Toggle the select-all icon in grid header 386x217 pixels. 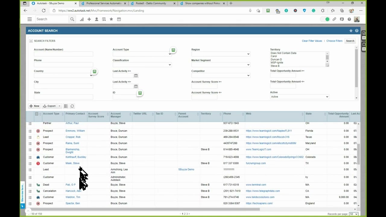(x=36, y=114)
